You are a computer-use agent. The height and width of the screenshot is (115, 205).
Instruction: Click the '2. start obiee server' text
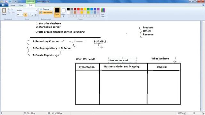click(48, 27)
